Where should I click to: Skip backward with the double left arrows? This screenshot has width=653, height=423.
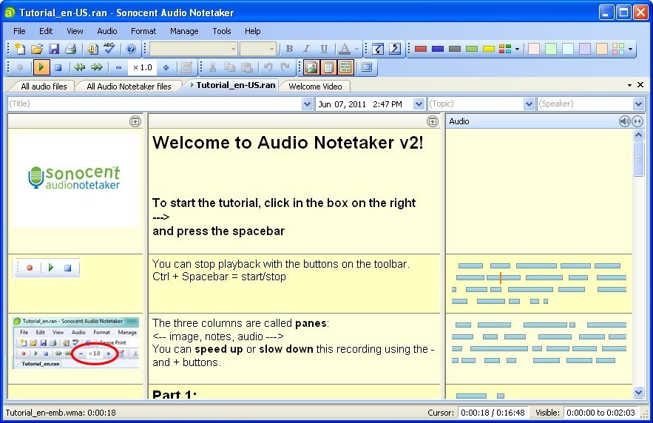pyautogui.click(x=80, y=67)
